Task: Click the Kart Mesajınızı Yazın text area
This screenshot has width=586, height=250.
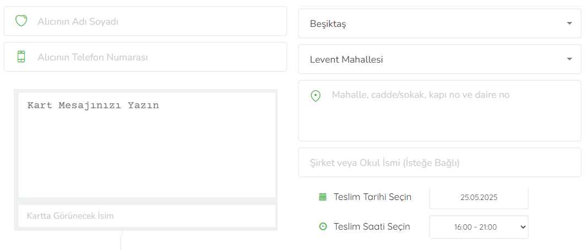Action: (x=147, y=145)
